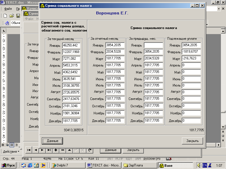226x169 pixels.
Task: Open the Styles and Formatting icon
Action: (7, 23)
